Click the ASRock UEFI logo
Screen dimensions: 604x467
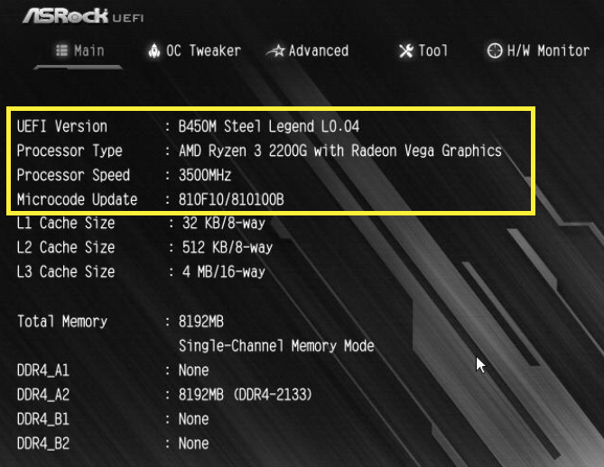(x=83, y=16)
